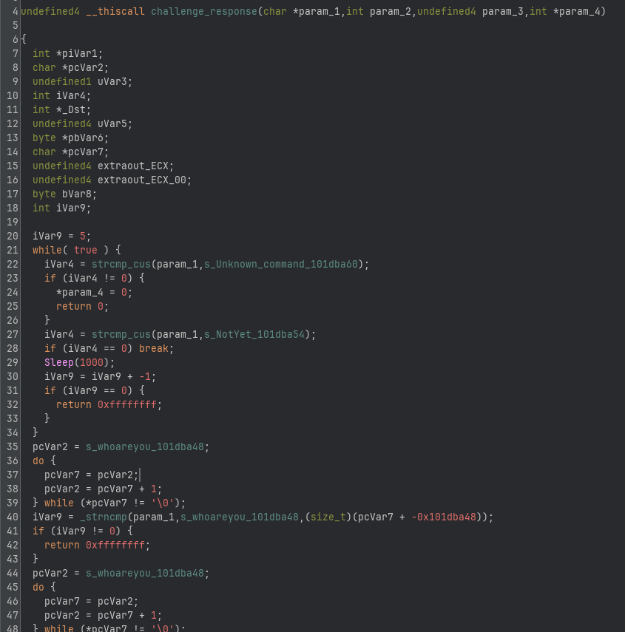Select the challenge_response function name
Viewport: 625px width, 632px height.
[x=205, y=10]
